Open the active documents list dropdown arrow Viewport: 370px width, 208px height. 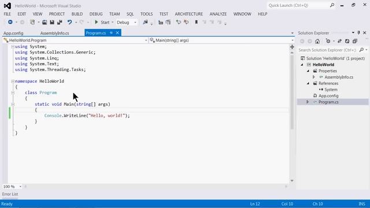point(293,33)
